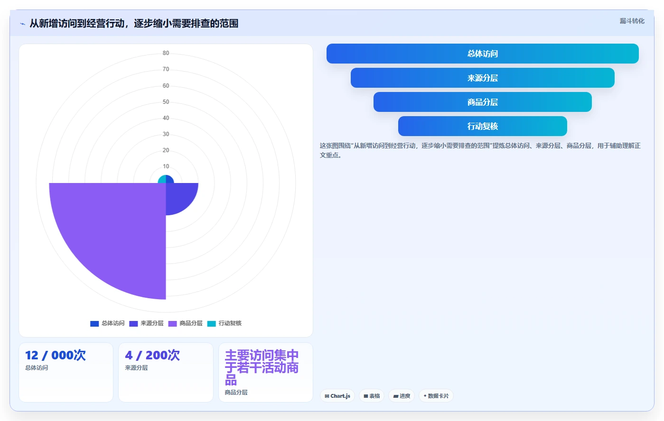Click the axis label 80

(x=166, y=53)
